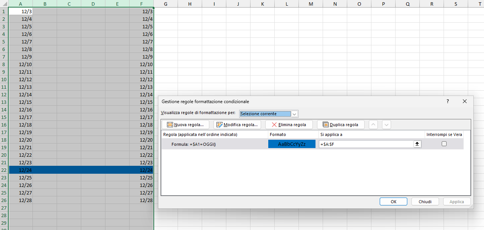Select column M header
The height and width of the screenshot is (230, 484).
[x=311, y=4]
